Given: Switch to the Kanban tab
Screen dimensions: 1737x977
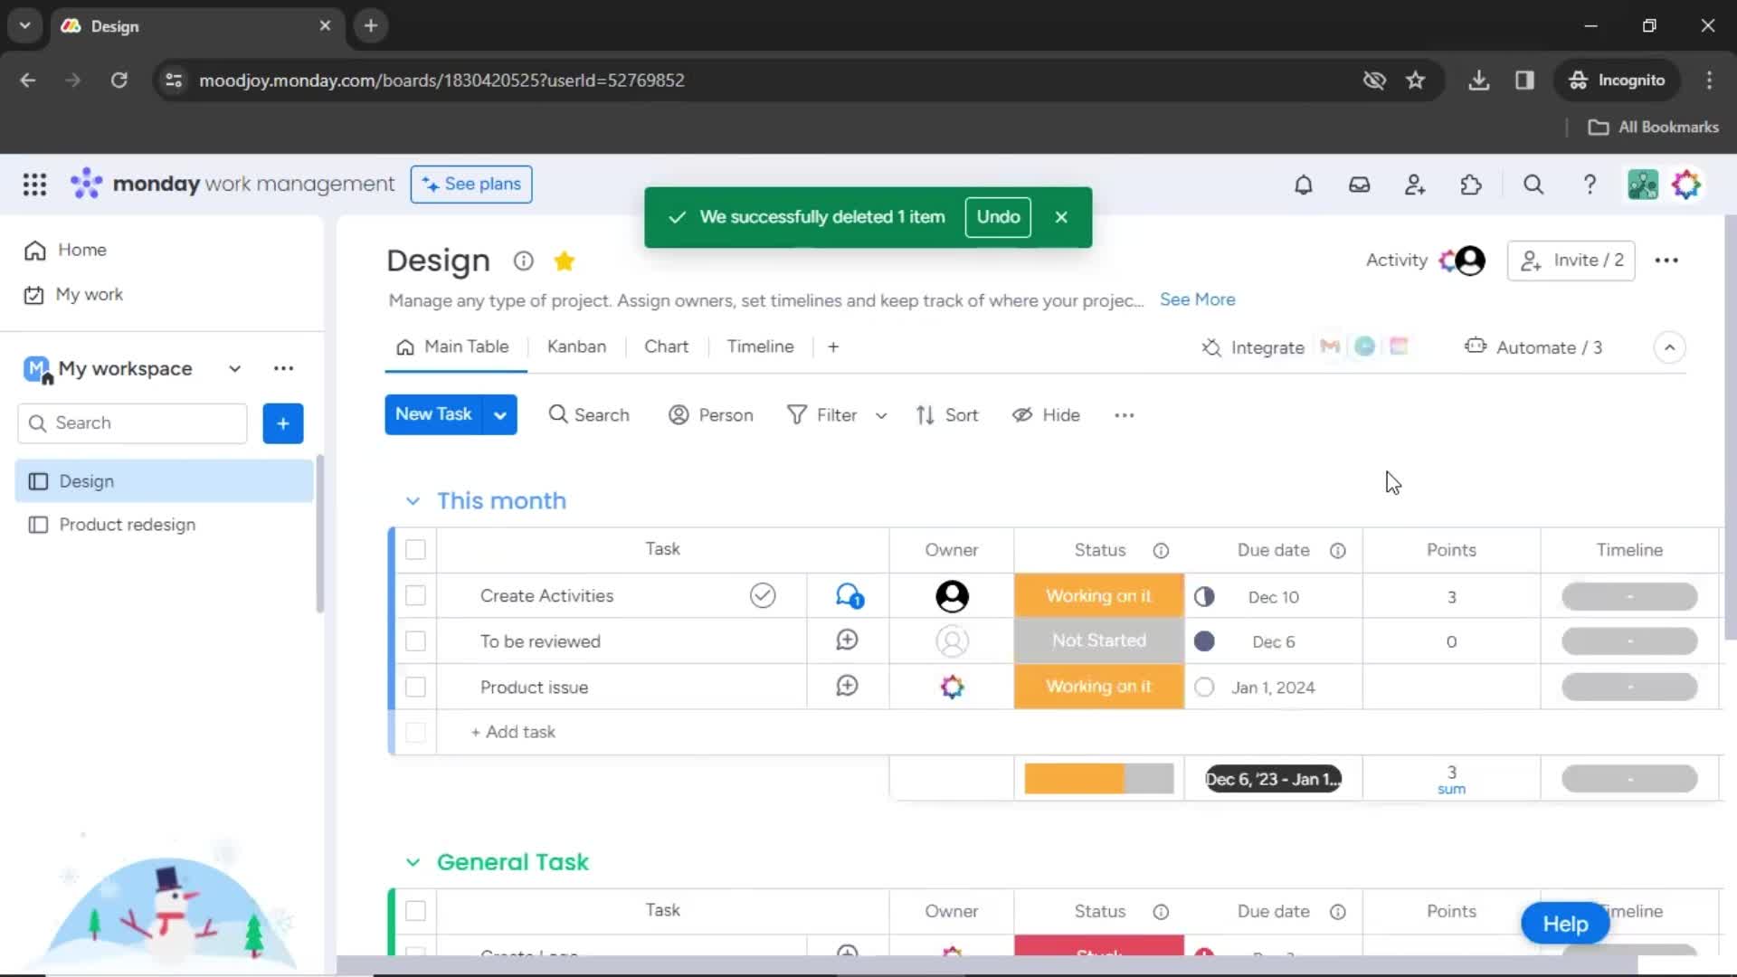Looking at the screenshot, I should [577, 346].
